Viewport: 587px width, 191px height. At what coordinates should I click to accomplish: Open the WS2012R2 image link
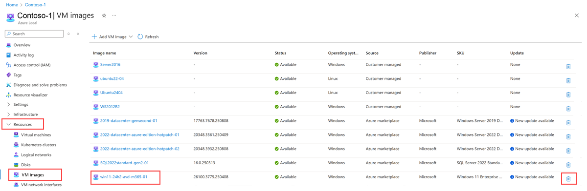click(x=110, y=107)
